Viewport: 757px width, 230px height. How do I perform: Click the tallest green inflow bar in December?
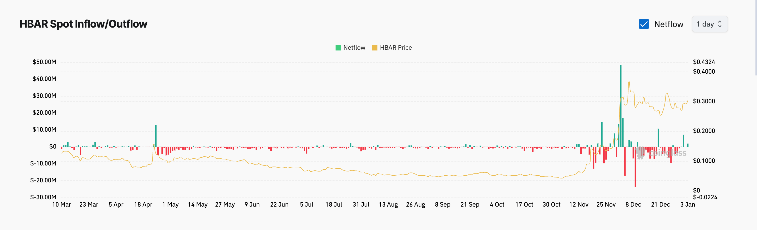[x=621, y=106]
